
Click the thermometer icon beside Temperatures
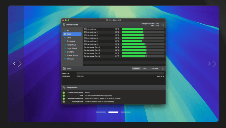coord(64,25)
